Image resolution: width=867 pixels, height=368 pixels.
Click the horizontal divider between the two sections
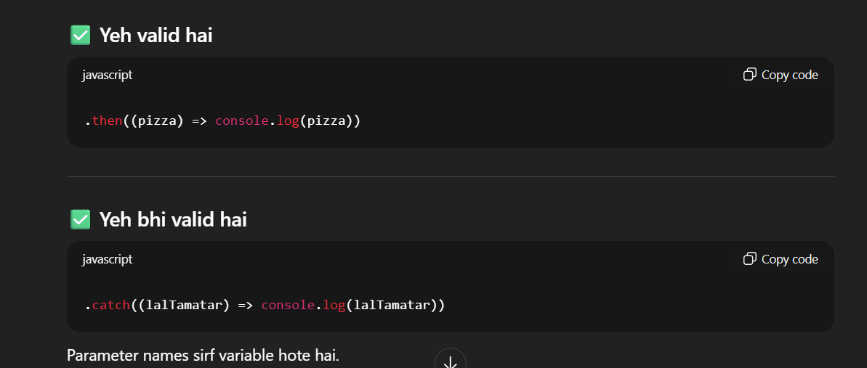coord(450,176)
